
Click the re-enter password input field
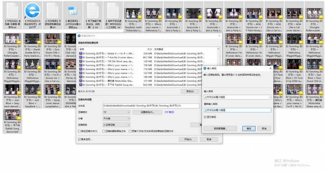coord(237,110)
